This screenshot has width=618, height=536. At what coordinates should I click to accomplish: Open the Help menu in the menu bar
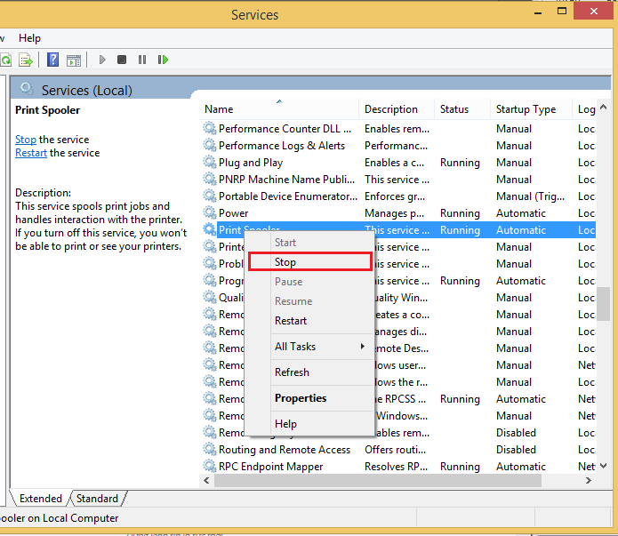point(29,38)
